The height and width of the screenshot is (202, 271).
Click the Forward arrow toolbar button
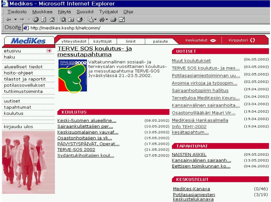click(x=22, y=19)
